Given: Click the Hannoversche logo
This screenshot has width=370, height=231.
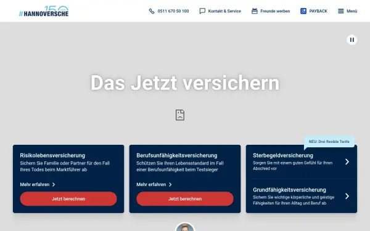Looking at the screenshot, I should [x=44, y=11].
